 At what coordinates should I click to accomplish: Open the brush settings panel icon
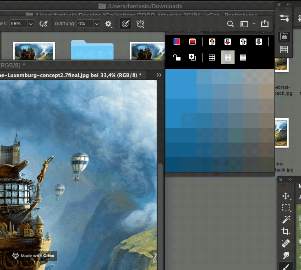tap(284, 18)
